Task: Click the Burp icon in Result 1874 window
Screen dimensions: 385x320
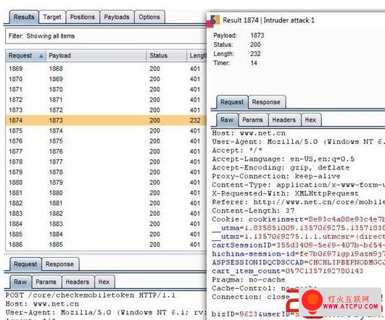Action: tap(215, 20)
